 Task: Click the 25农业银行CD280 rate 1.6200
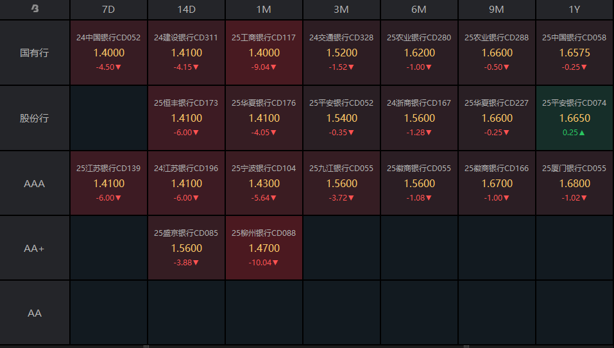(x=419, y=53)
